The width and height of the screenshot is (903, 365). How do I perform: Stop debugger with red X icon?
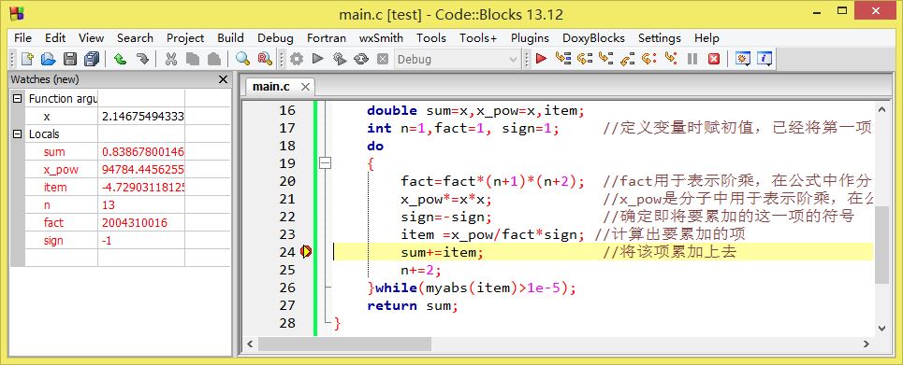click(x=714, y=59)
